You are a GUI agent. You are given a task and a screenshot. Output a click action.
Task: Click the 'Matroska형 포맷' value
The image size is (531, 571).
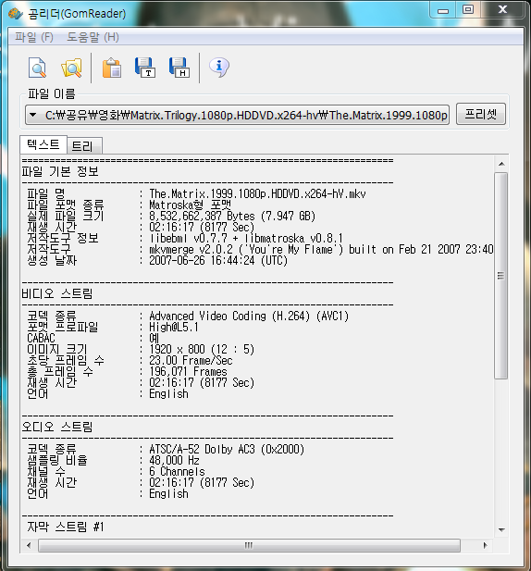[190, 205]
